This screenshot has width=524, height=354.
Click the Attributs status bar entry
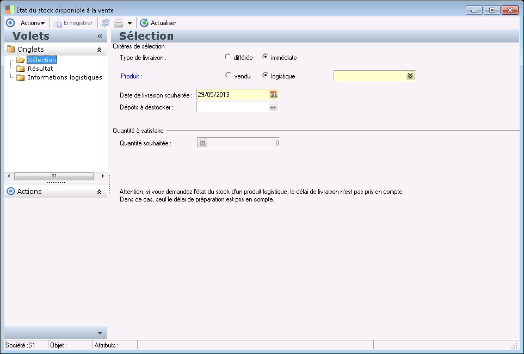[106, 345]
